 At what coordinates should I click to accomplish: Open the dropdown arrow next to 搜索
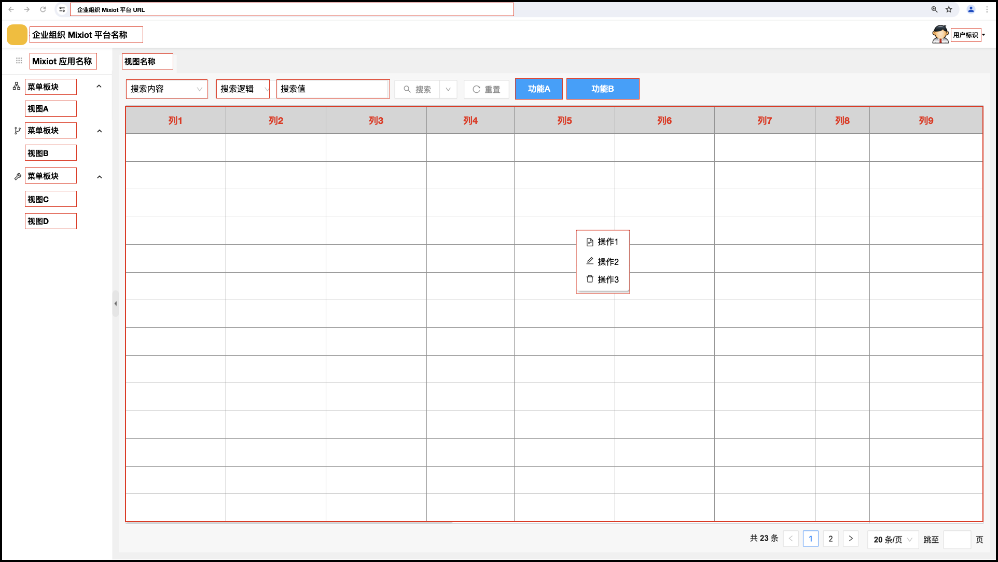448,89
